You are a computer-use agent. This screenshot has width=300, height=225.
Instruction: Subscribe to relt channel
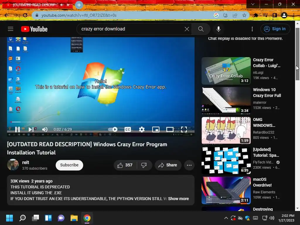click(x=69, y=165)
